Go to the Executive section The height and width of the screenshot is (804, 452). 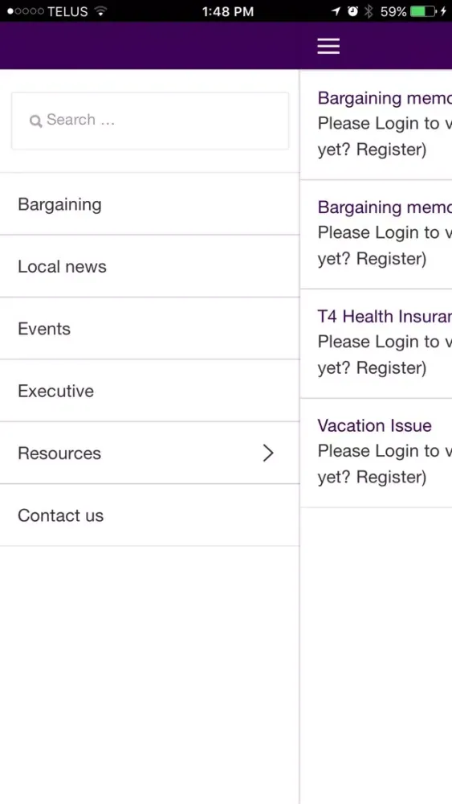[x=149, y=391]
